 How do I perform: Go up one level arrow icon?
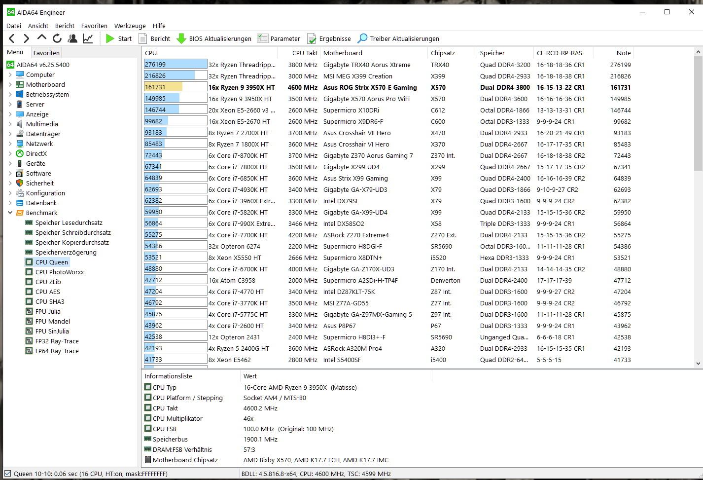click(x=42, y=38)
